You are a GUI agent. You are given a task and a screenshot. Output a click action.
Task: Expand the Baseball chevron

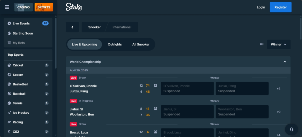pos(47,94)
